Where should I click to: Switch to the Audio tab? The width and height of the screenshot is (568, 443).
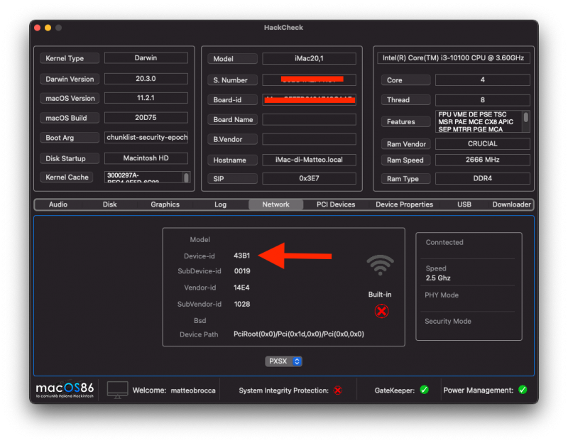tap(58, 204)
